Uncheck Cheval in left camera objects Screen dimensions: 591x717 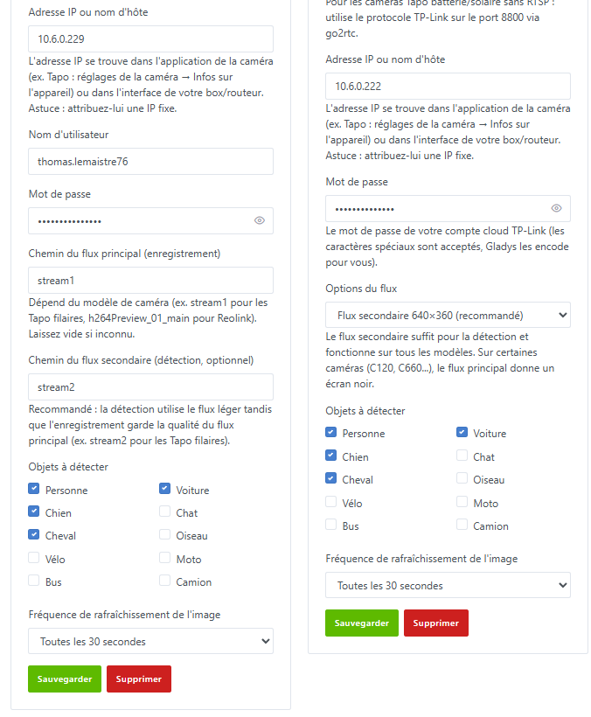[34, 534]
